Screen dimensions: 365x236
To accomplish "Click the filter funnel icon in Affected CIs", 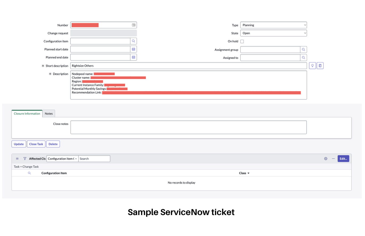I will [25, 159].
